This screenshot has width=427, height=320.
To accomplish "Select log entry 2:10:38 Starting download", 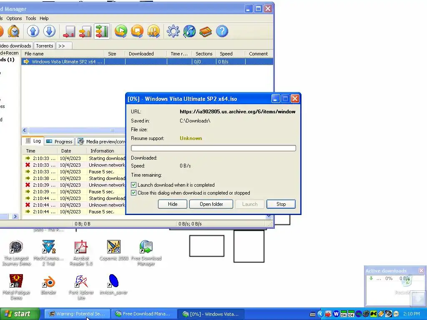I will (74, 178).
